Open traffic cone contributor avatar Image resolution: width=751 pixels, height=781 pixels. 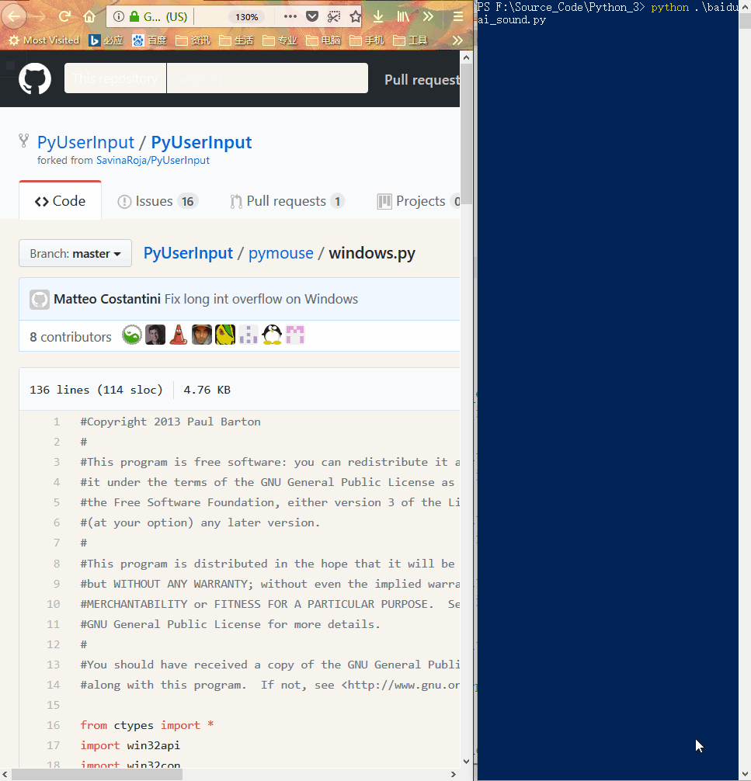pos(179,335)
